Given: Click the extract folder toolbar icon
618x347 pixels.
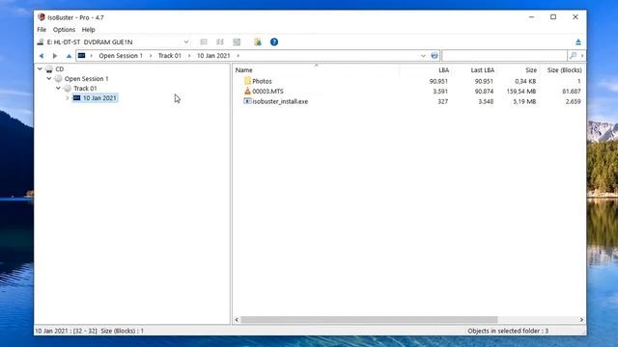Looking at the screenshot, I should click(x=258, y=42).
